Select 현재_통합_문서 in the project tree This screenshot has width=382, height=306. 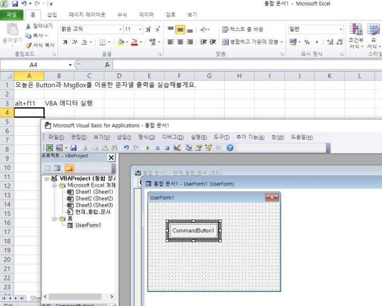93,212
